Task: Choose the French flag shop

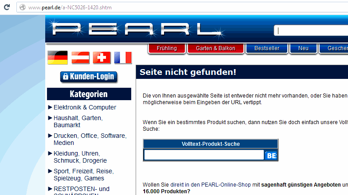Action: [123, 58]
